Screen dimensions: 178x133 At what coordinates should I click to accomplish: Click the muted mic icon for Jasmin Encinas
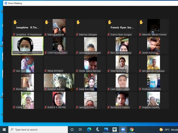tap(77, 107)
